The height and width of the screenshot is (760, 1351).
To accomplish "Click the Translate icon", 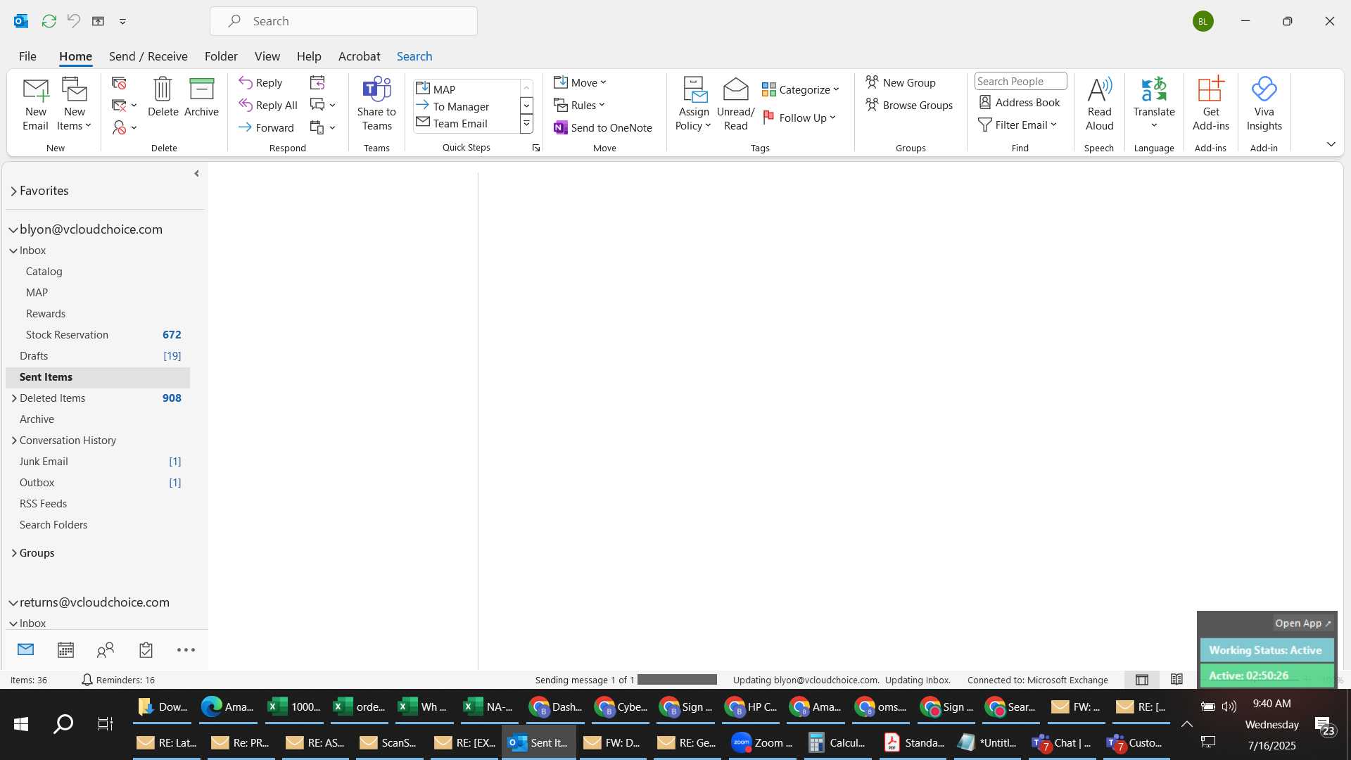I will click(1154, 104).
